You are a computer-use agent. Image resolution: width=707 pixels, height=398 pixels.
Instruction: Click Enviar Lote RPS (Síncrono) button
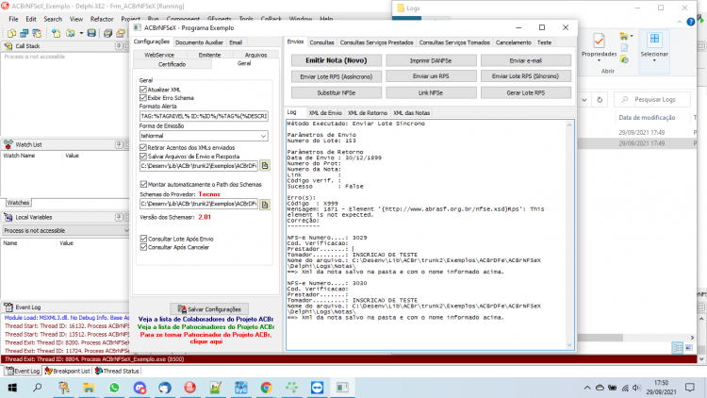click(526, 76)
